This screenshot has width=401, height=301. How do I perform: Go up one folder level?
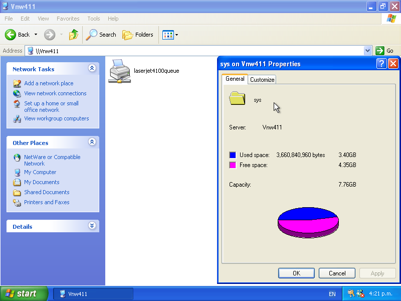point(74,35)
